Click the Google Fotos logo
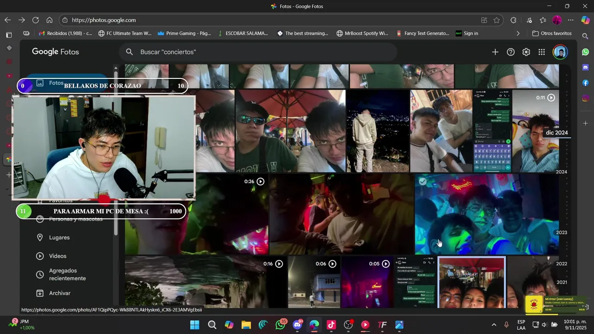Screen dimensions: 594x334 55,52
